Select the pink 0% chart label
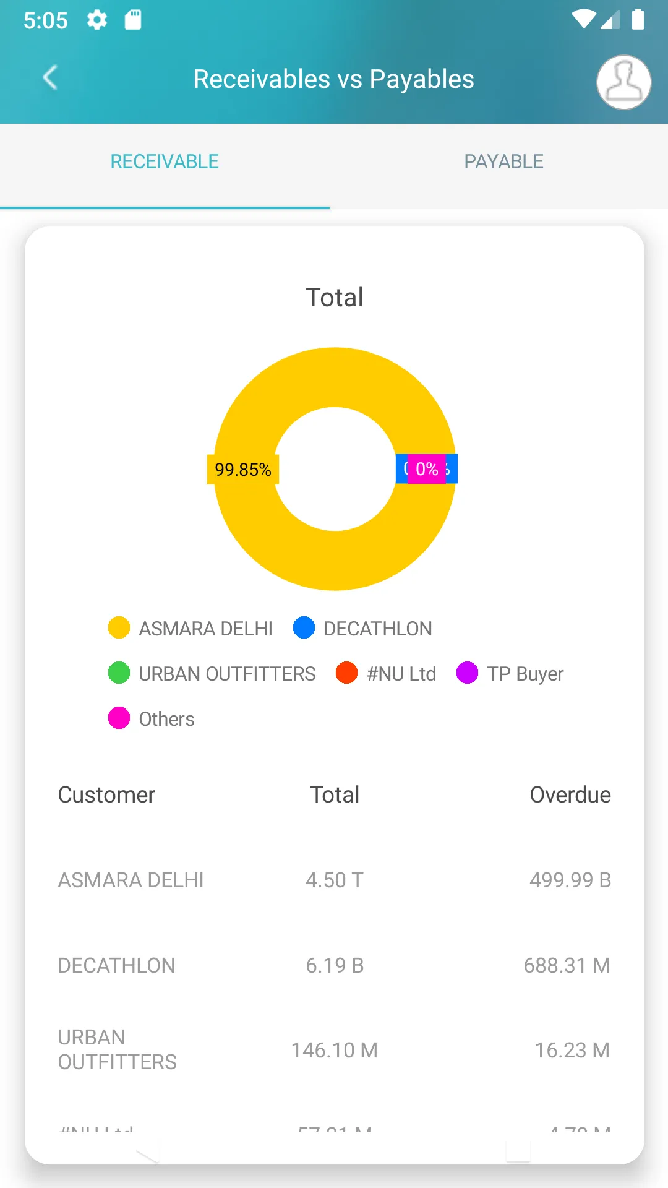 click(427, 469)
